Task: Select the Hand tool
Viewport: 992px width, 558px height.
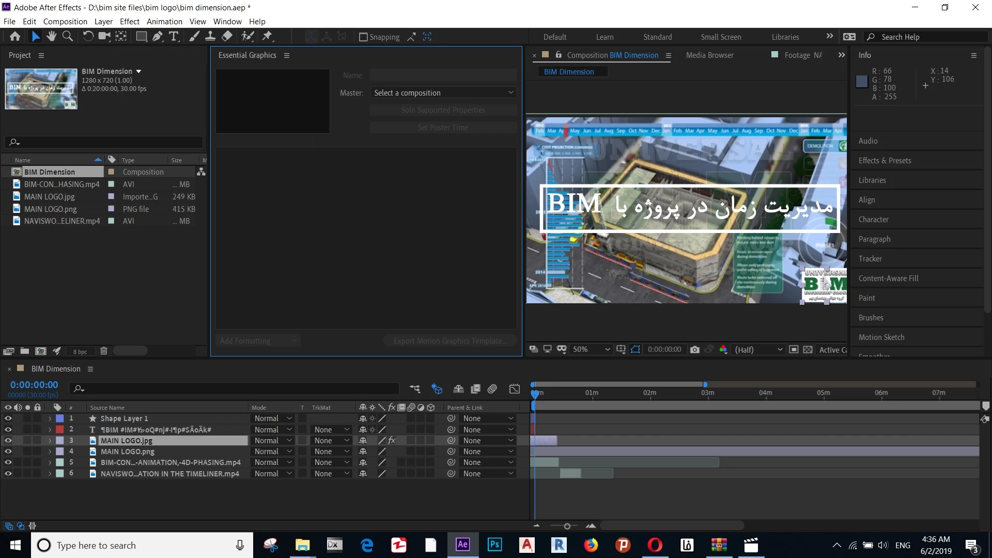Action: point(51,37)
